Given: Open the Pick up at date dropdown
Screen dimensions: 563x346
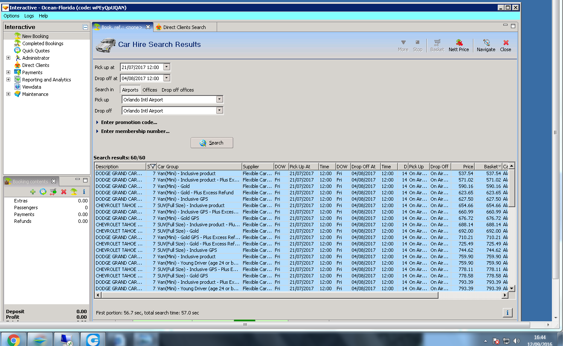Looking at the screenshot, I should point(167,67).
